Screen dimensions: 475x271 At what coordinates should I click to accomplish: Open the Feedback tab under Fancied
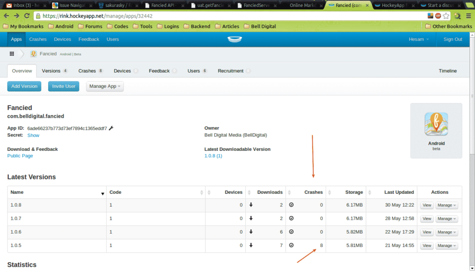click(x=163, y=71)
